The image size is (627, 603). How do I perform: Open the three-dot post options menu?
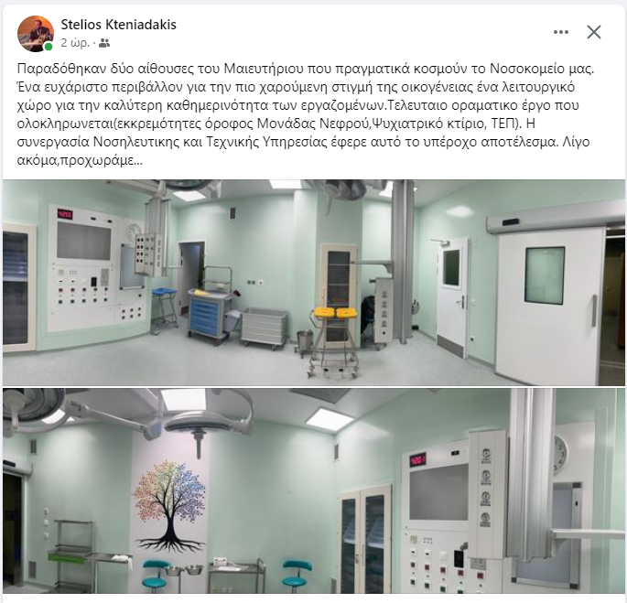point(560,32)
